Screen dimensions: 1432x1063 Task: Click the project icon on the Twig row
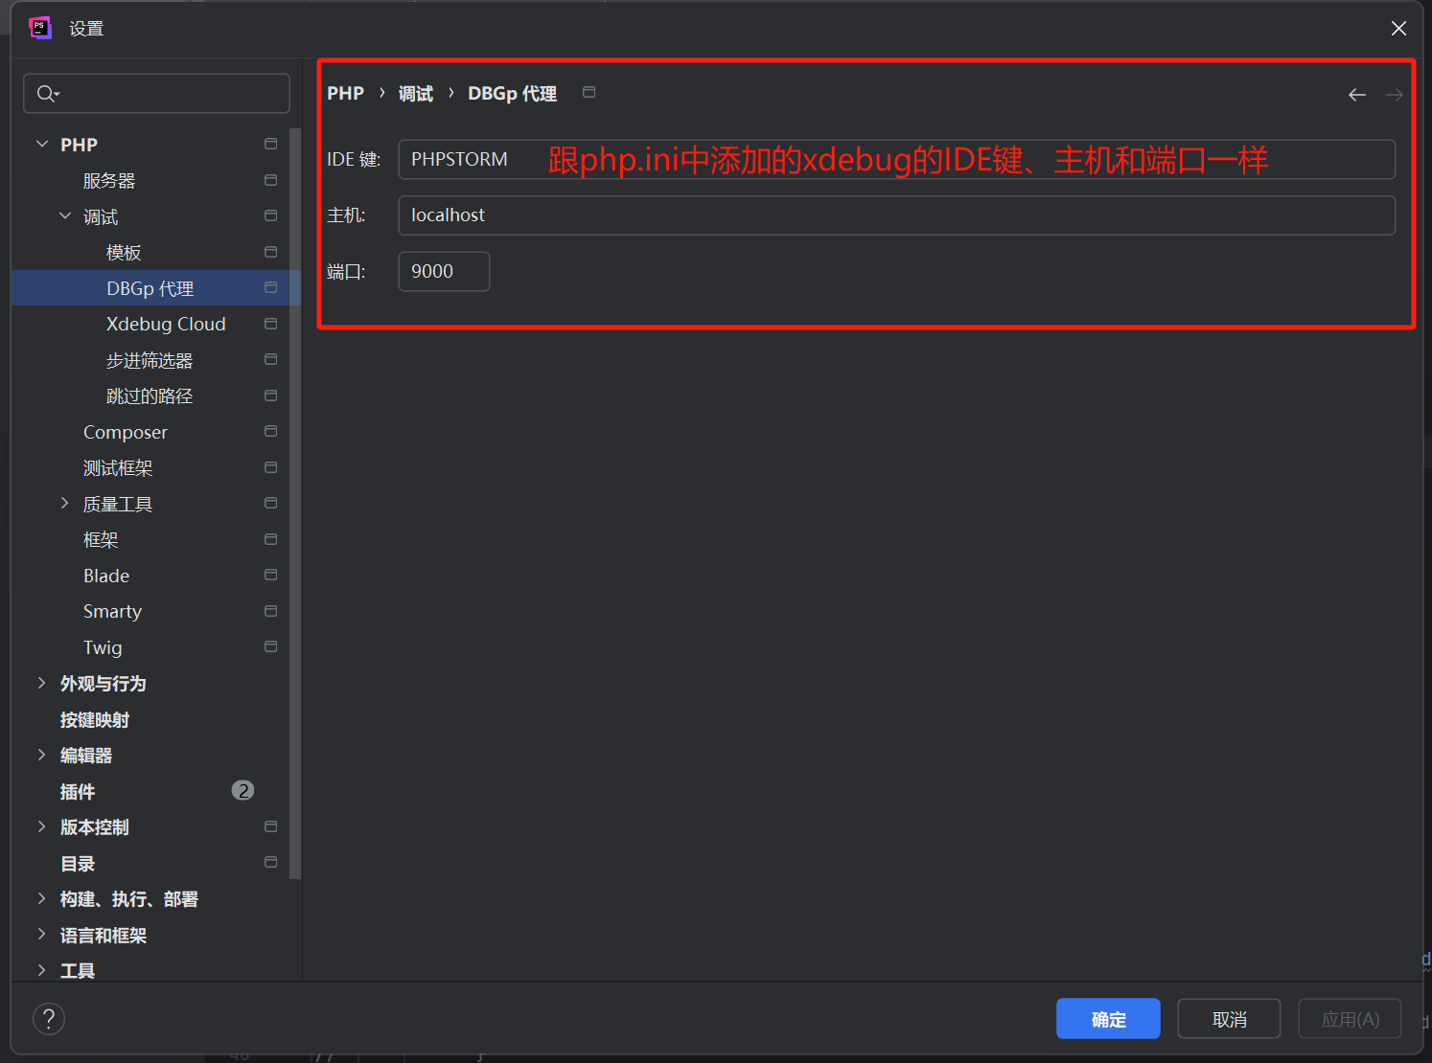tap(271, 646)
